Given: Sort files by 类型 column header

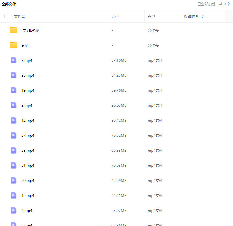Looking at the screenshot, I should 151,17.
